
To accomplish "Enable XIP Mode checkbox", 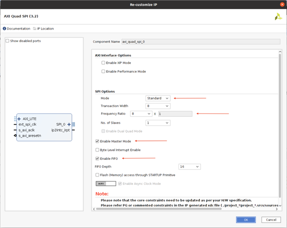I will click(x=103, y=63).
